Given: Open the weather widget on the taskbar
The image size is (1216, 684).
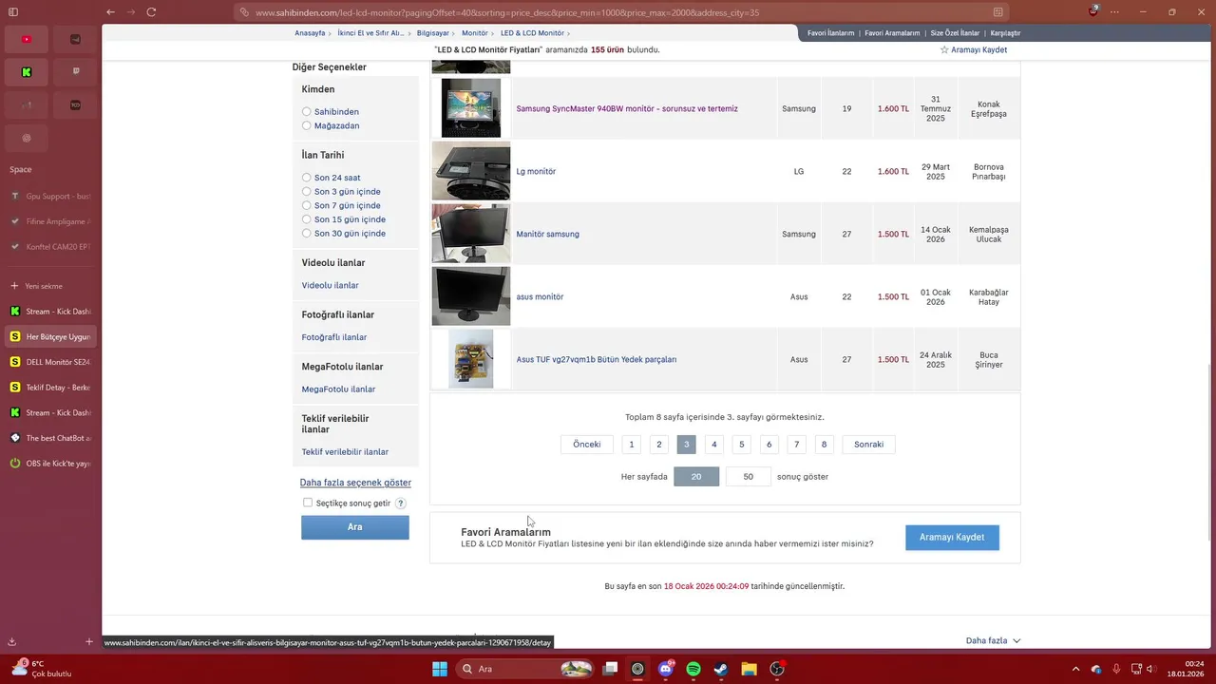Looking at the screenshot, I should [x=40, y=669].
